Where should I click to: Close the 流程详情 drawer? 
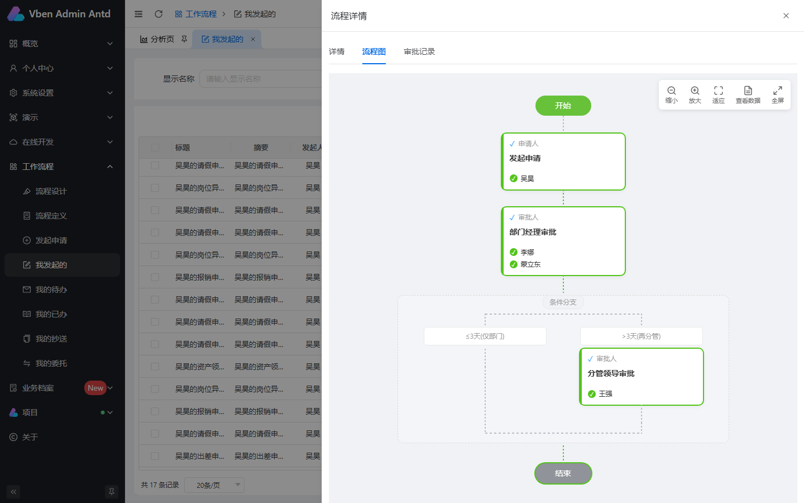[786, 16]
